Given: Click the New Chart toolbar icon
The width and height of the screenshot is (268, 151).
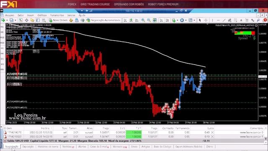Looking at the screenshot, I should (3, 21).
